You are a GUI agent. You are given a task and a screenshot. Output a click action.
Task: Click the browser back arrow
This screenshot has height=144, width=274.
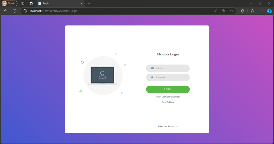(6, 11)
